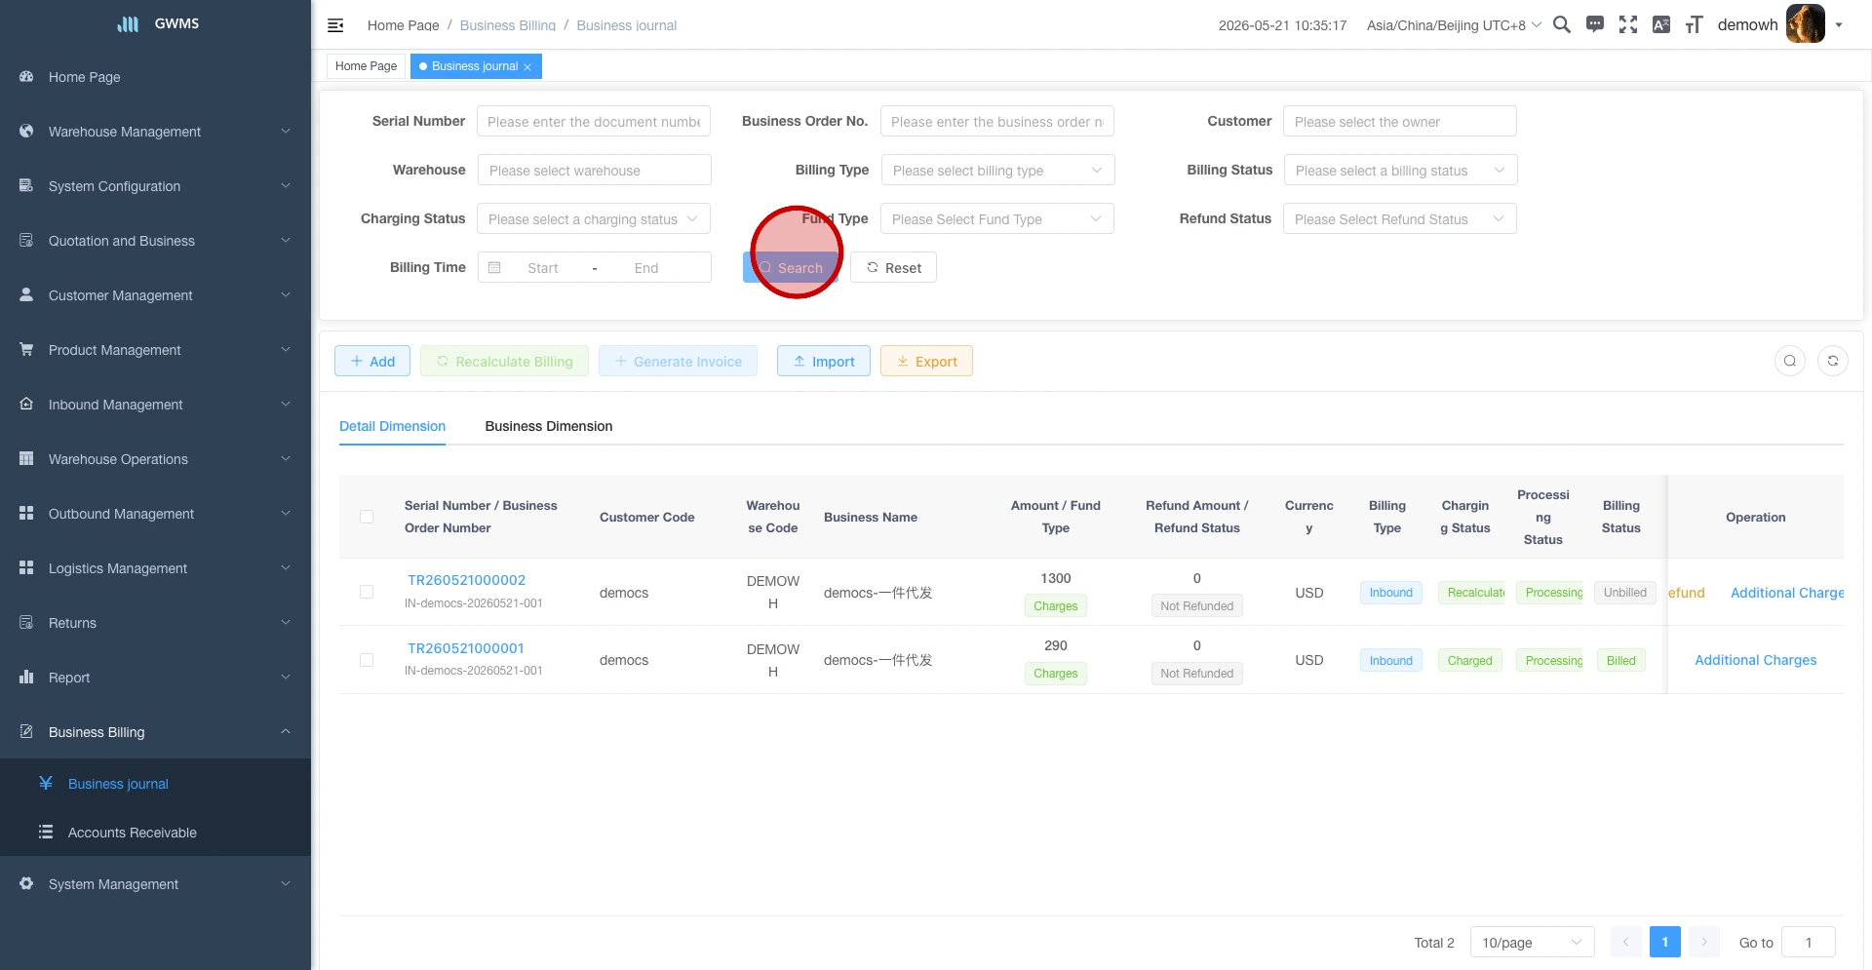Check the box for row TR260521000002
This screenshot has width=1872, height=970.
click(367, 592)
